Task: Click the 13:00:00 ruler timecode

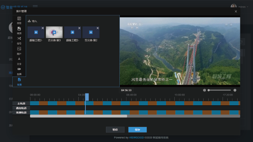Action: tap(179, 95)
